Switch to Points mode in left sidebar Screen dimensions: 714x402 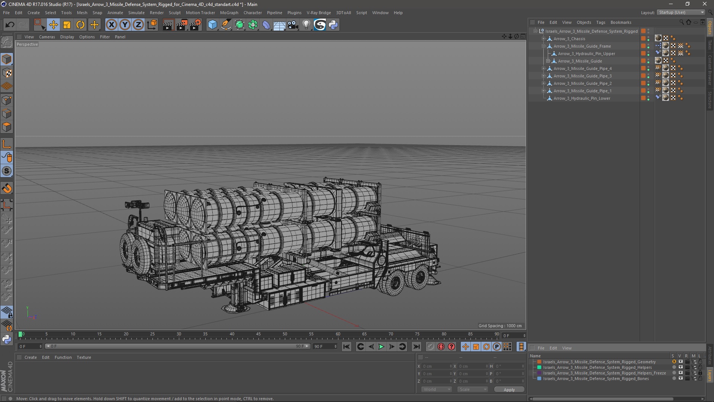(7, 100)
